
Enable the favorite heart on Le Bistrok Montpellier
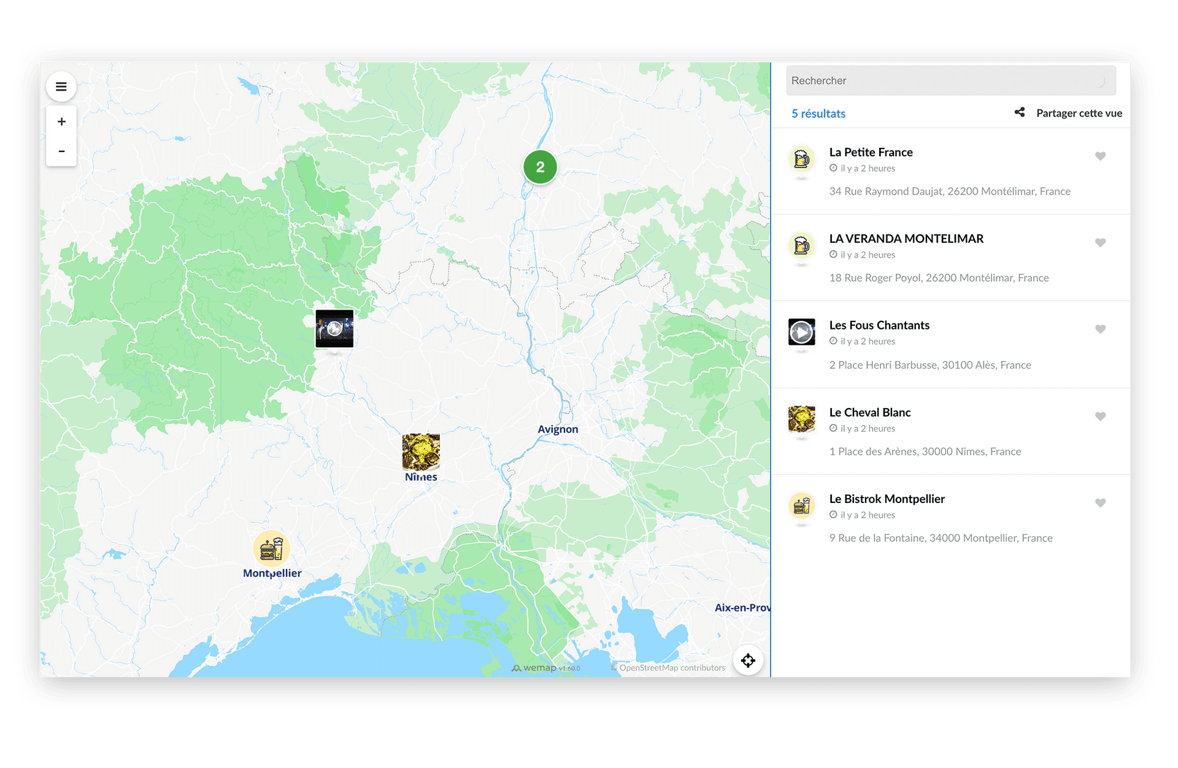click(x=1100, y=503)
